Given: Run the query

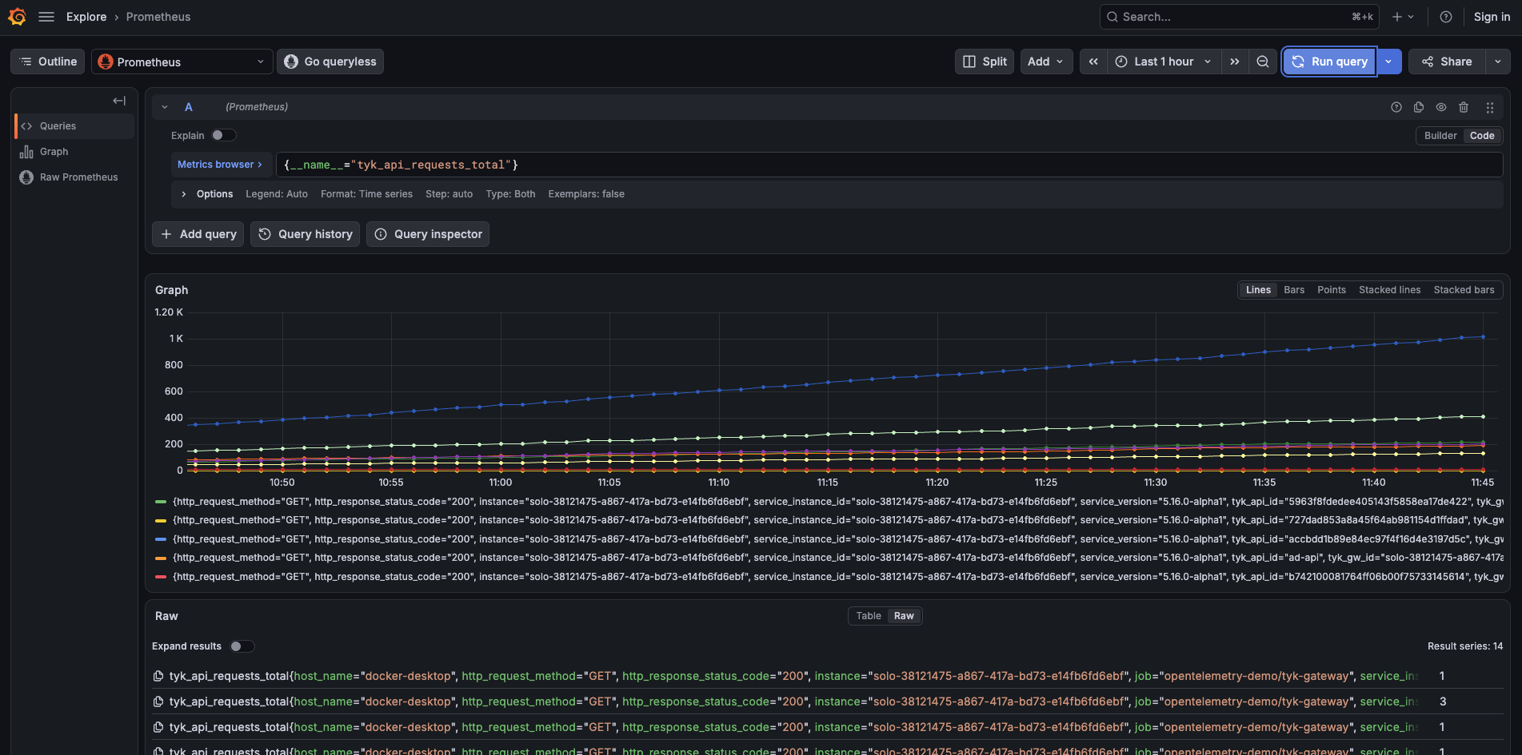Looking at the screenshot, I should tap(1329, 62).
